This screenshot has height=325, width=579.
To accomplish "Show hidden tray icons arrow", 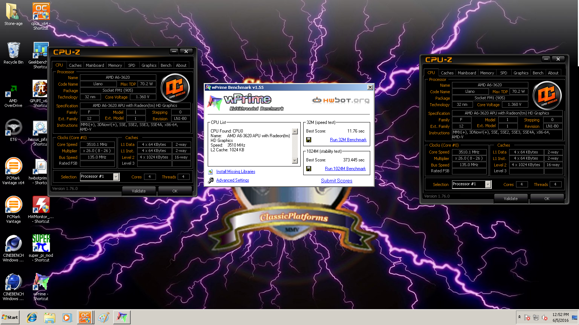I will [x=519, y=317].
